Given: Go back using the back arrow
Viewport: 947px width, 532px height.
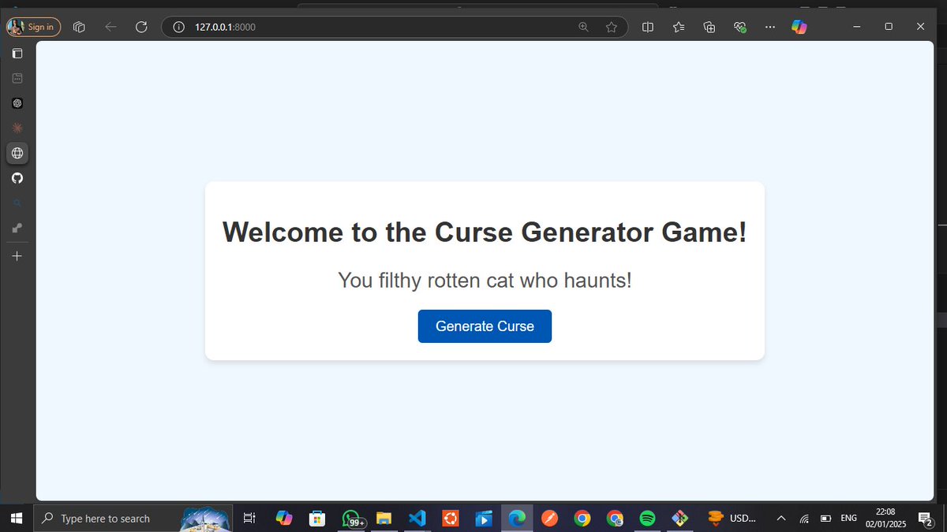Looking at the screenshot, I should [110, 27].
